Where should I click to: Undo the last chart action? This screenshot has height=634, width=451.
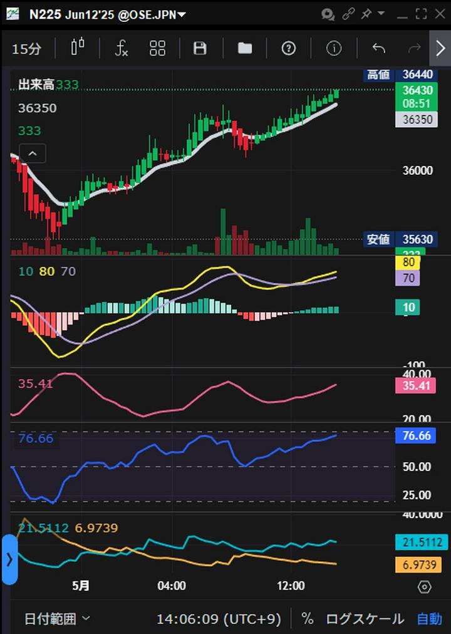(378, 48)
